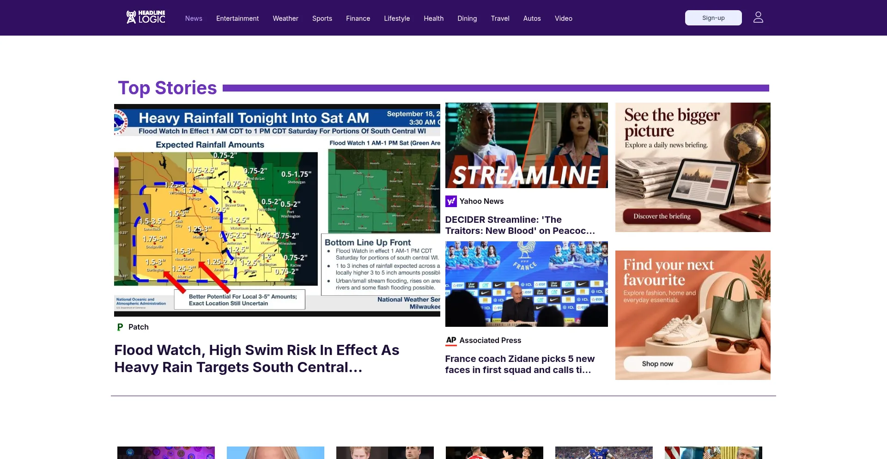Click the Discover the briefing button
The image size is (887, 459).
[662, 216]
